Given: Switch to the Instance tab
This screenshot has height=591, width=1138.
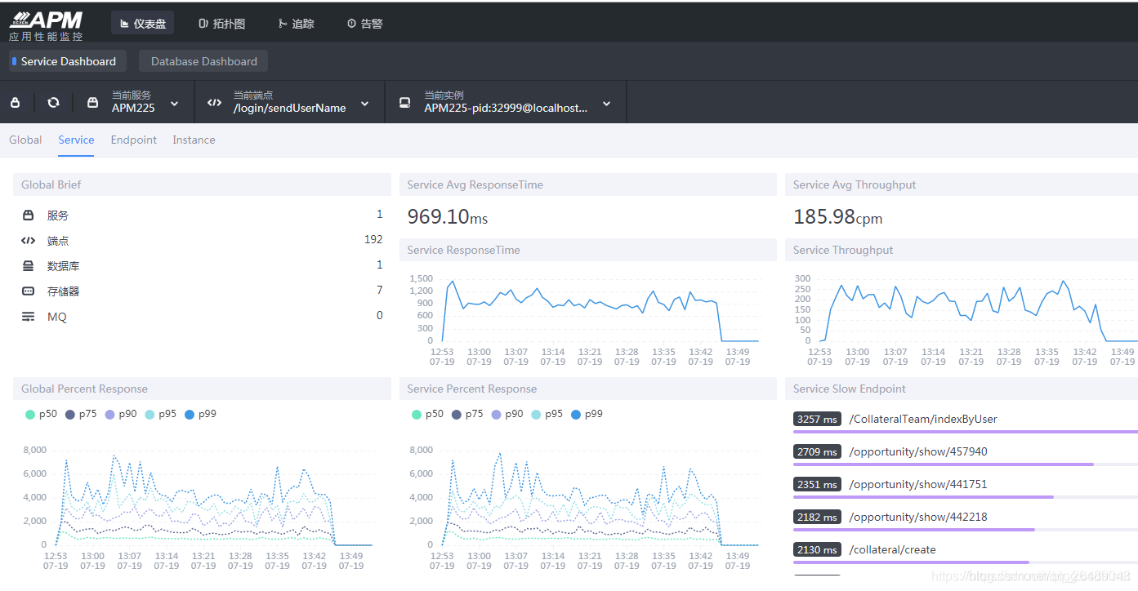Looking at the screenshot, I should pyautogui.click(x=194, y=140).
